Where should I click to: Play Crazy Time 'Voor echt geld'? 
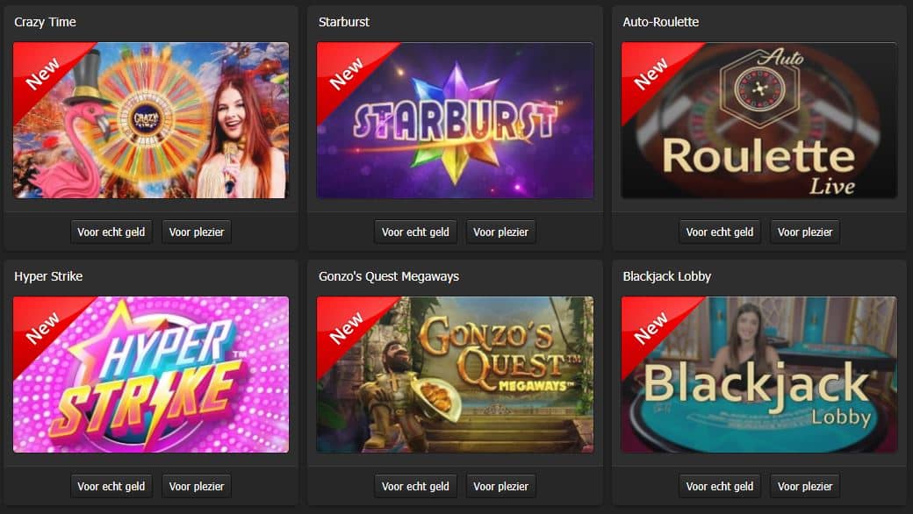tap(111, 232)
